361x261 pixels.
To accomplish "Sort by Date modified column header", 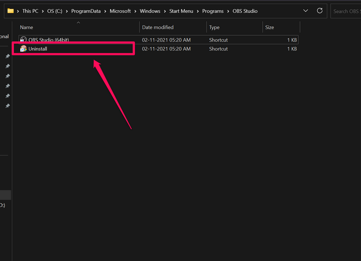I will click(157, 27).
